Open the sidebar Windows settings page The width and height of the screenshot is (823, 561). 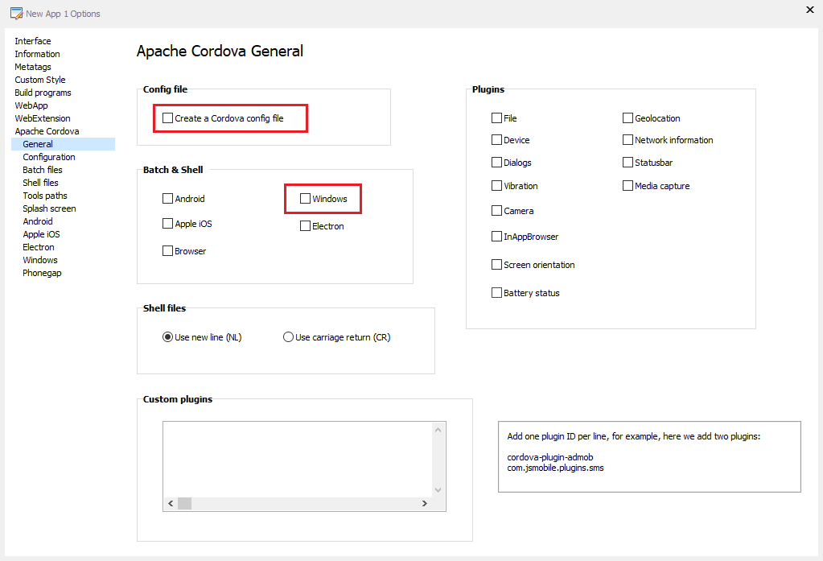click(40, 260)
